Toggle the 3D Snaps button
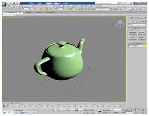 point(79,9)
